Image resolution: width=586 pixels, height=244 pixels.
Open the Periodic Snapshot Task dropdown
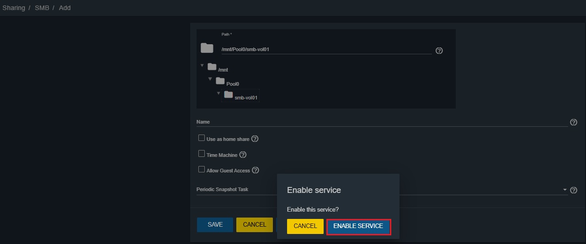(565, 190)
